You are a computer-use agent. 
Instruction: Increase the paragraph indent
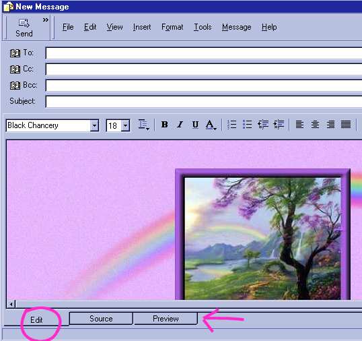click(x=279, y=125)
